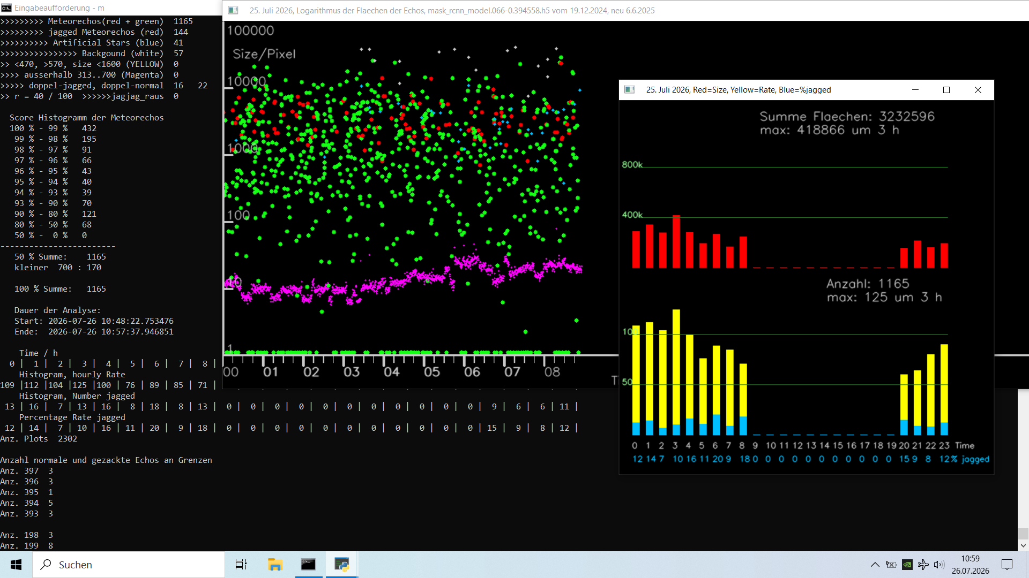Click the 'Artificial Stars (blue) 41' line
This screenshot has height=578, width=1029.
pyautogui.click(x=92, y=43)
